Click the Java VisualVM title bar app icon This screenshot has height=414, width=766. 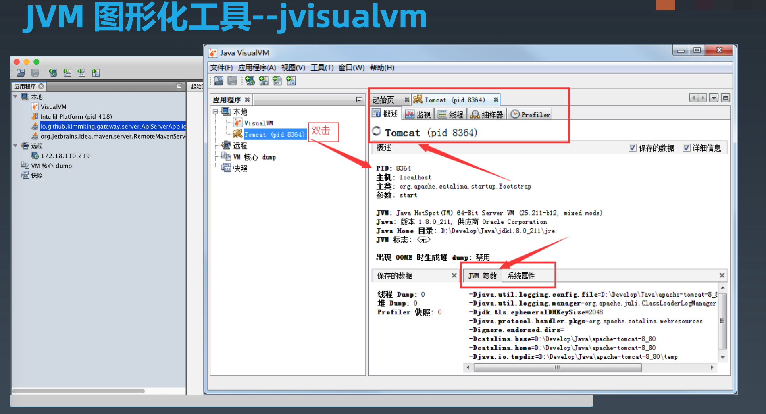tap(213, 53)
